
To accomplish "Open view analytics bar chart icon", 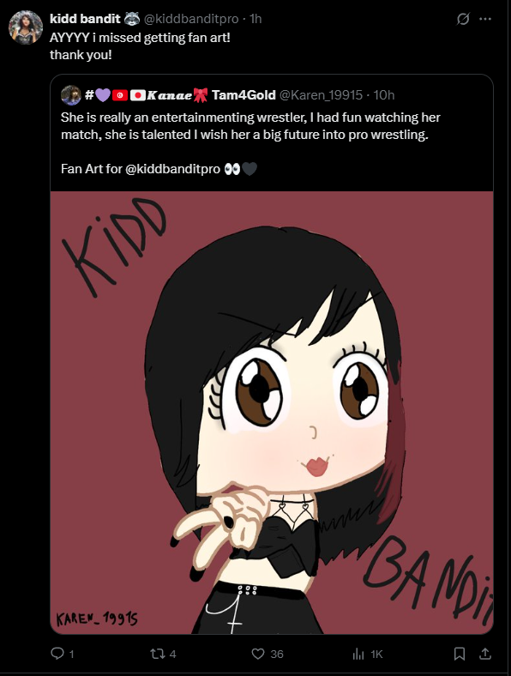I will click(x=358, y=654).
